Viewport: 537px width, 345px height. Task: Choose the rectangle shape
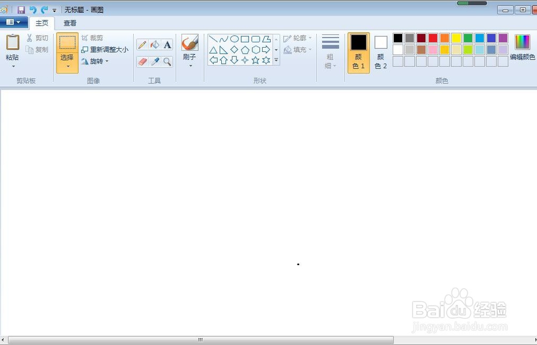point(245,39)
